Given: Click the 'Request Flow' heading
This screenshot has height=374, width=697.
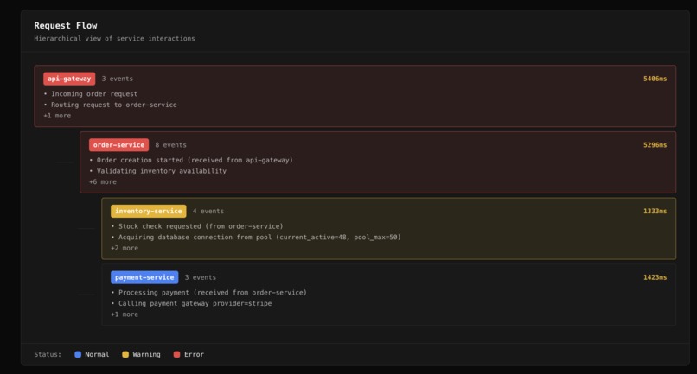Looking at the screenshot, I should pos(66,25).
